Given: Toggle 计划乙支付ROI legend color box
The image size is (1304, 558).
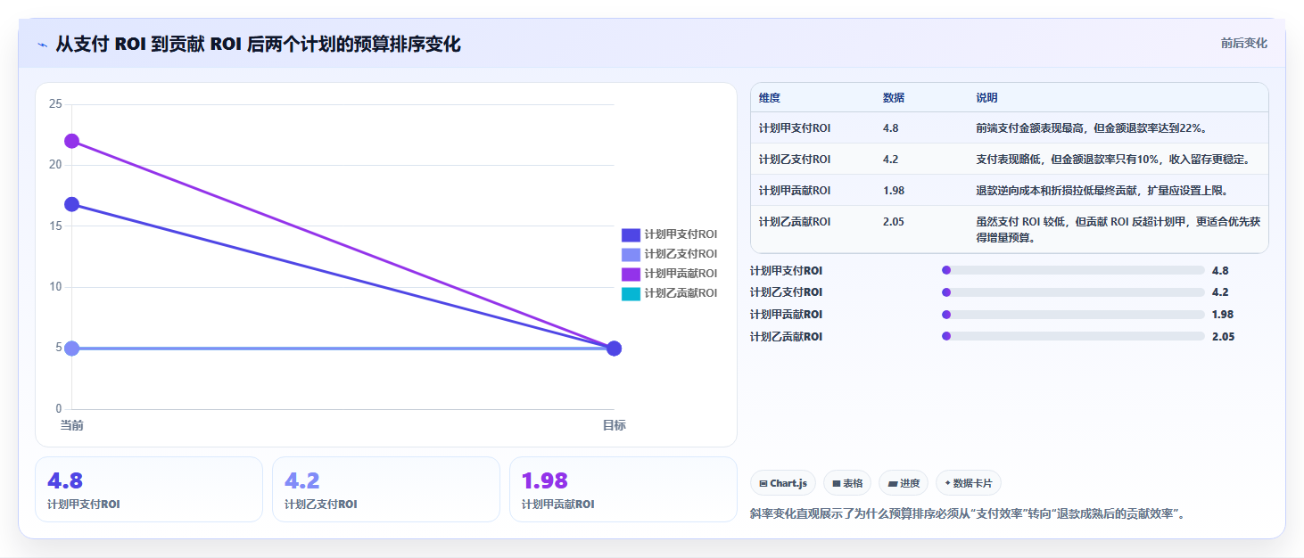Looking at the screenshot, I should tap(631, 254).
